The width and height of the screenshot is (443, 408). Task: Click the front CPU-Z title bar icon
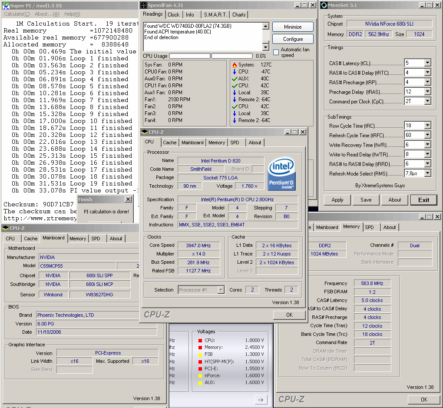click(145, 132)
